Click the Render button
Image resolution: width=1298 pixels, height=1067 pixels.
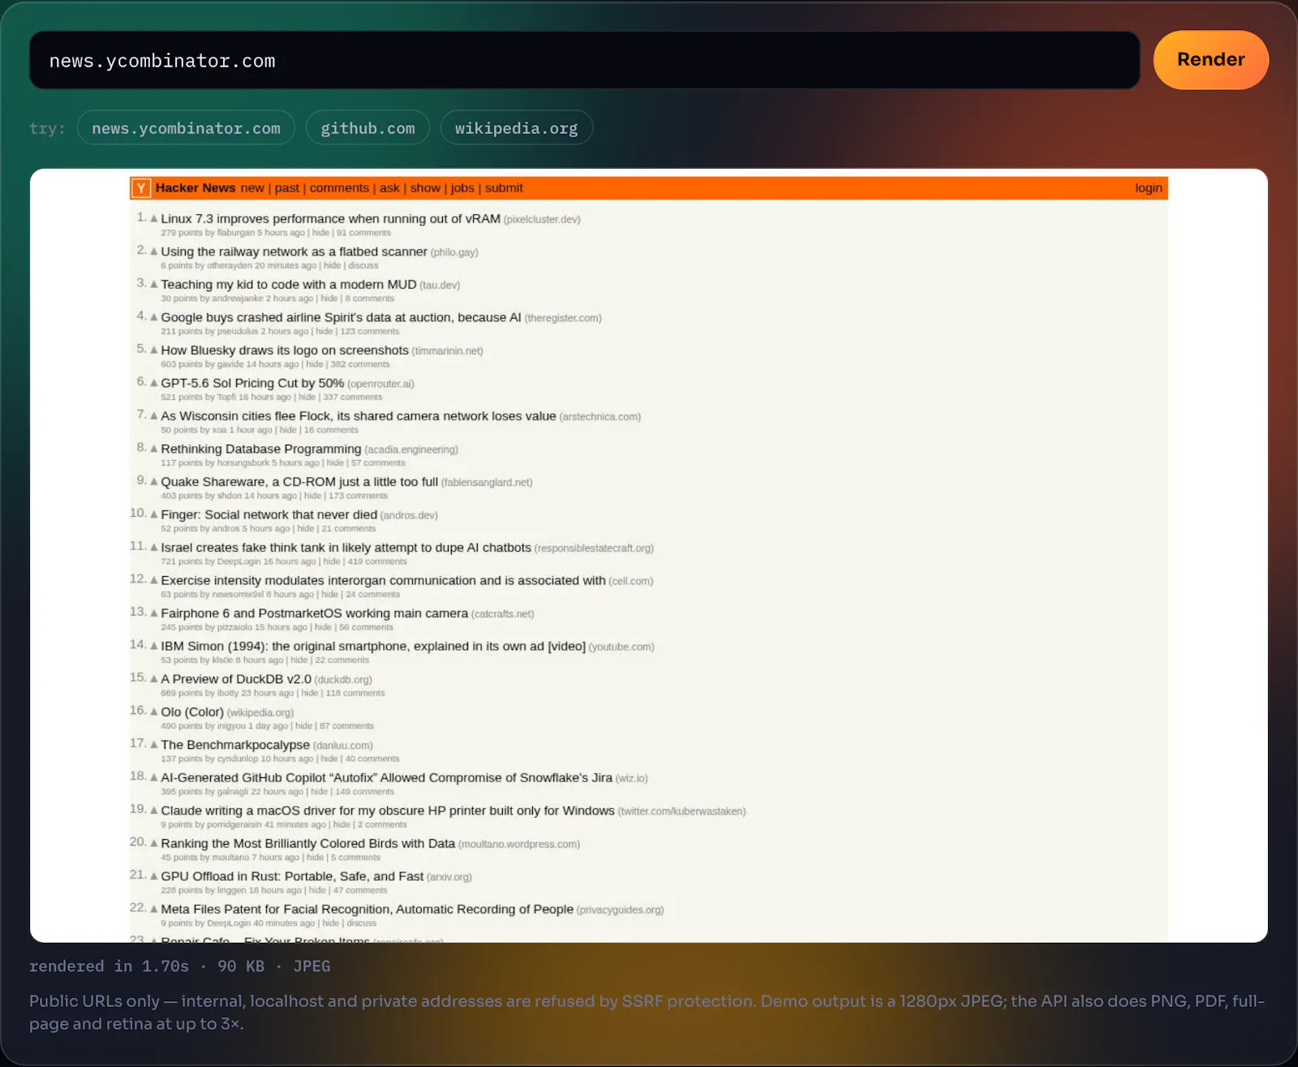[1210, 60]
